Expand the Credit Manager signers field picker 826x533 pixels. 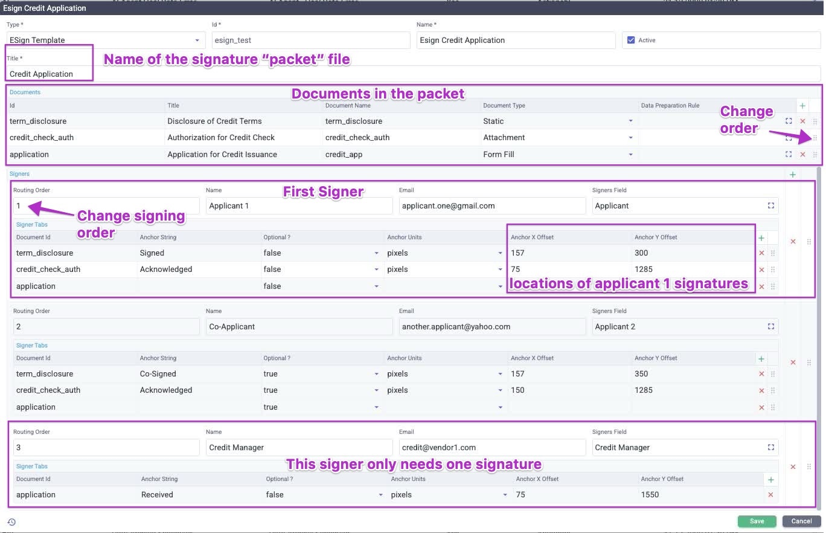pos(771,447)
